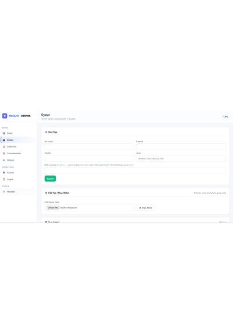Click the Zamanlamalar calendar icon
Screen dimensions: 233x333
pyautogui.click(x=4, y=153)
